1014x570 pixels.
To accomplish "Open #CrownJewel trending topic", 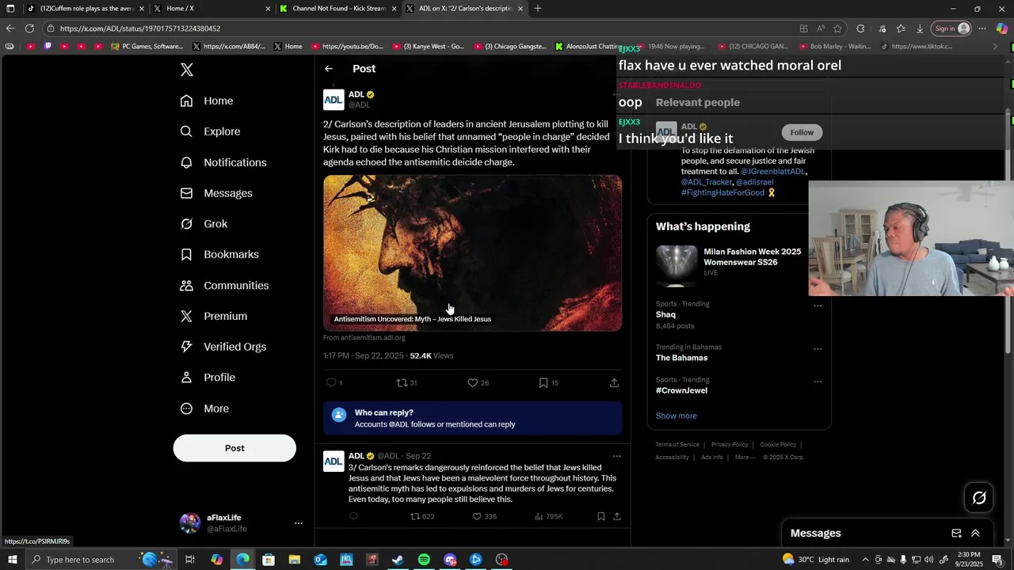I will coord(681,390).
